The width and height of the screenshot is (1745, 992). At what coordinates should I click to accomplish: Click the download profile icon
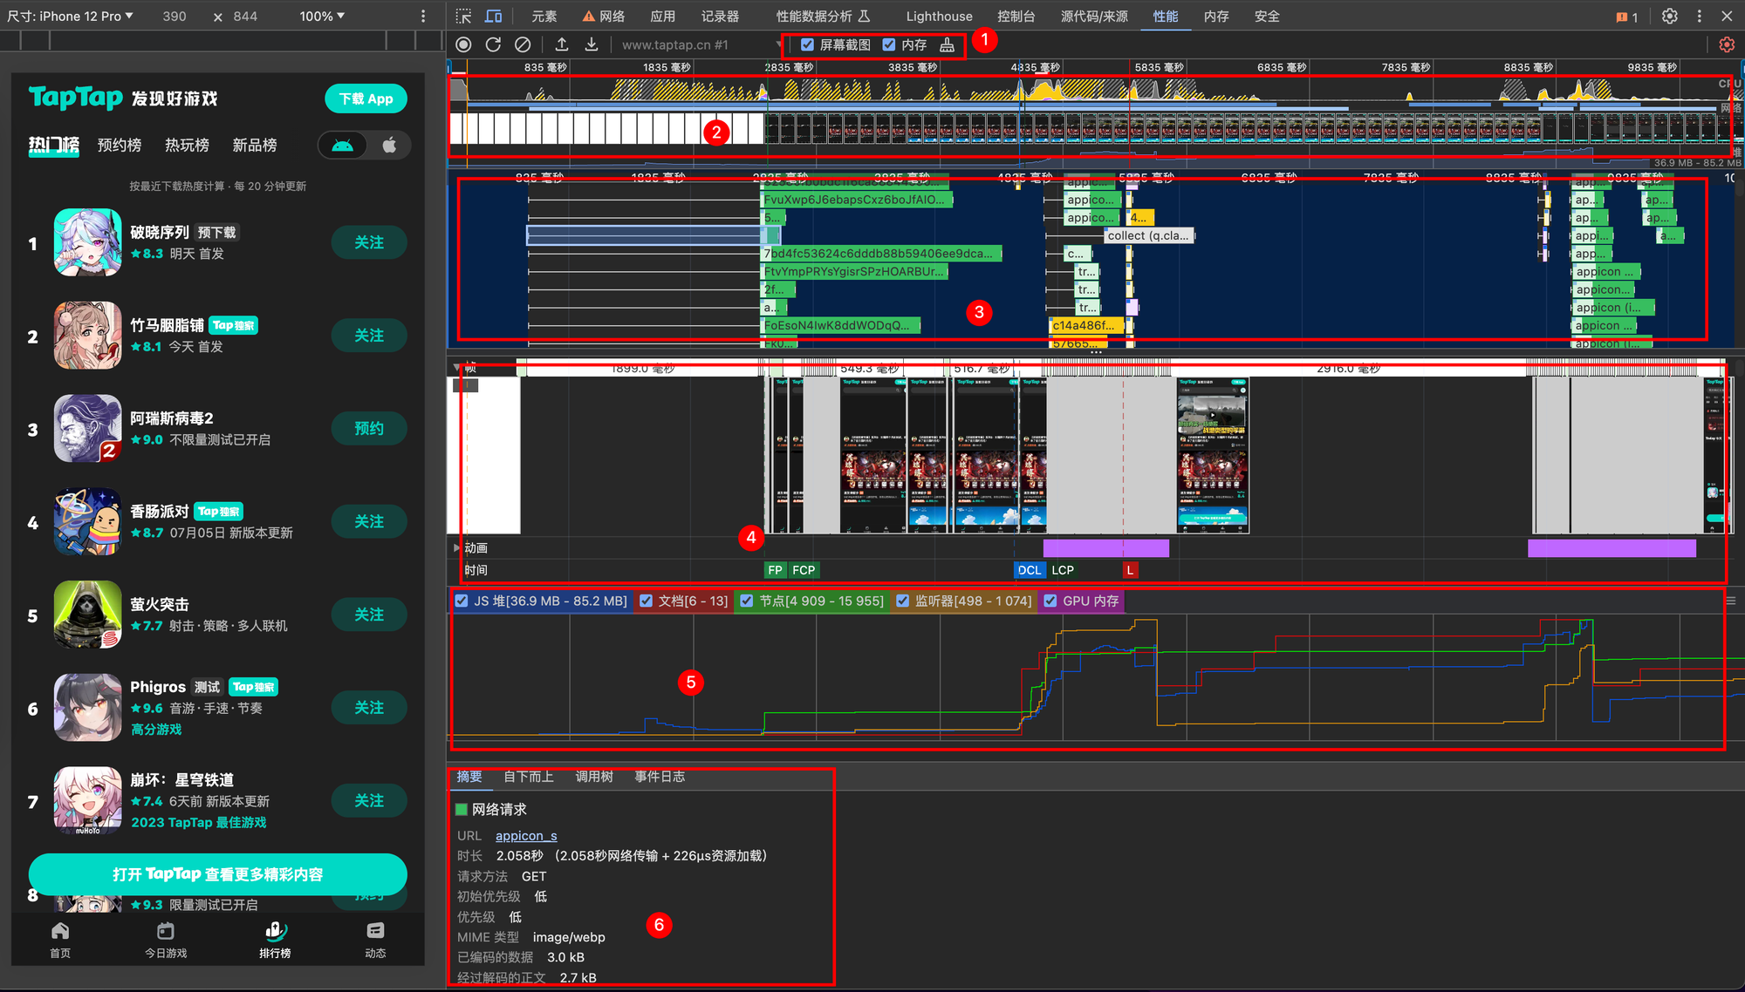tap(592, 44)
